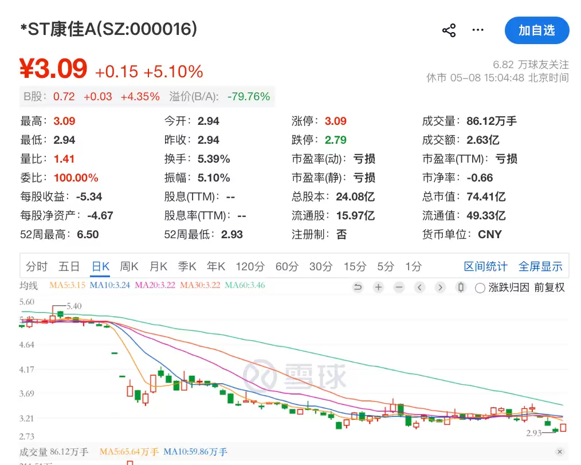
Task: Click the B股 price 0.72
Action: point(64,97)
